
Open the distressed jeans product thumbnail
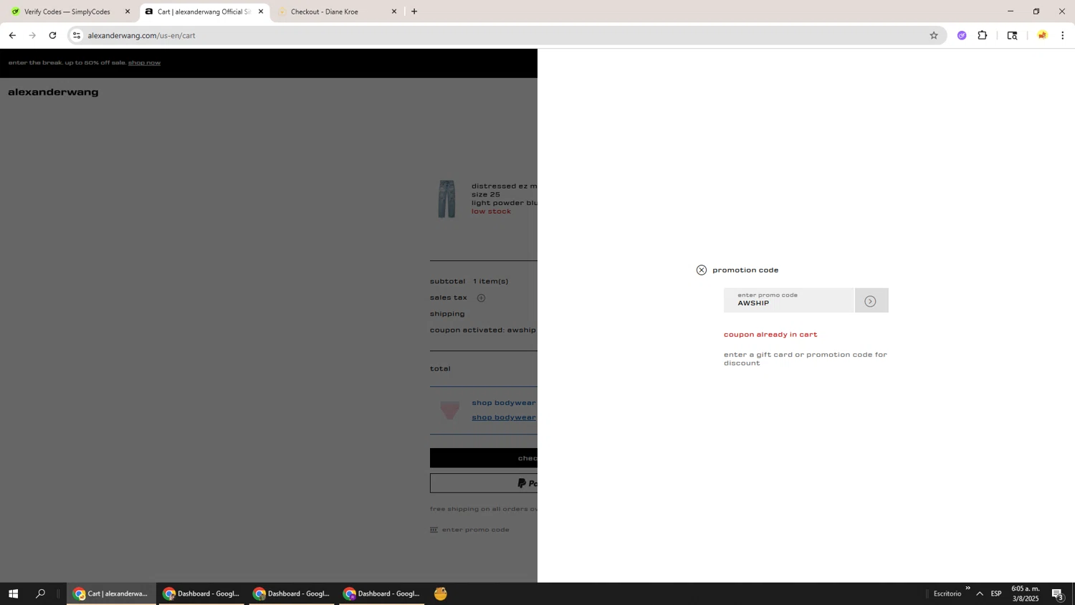point(446,199)
